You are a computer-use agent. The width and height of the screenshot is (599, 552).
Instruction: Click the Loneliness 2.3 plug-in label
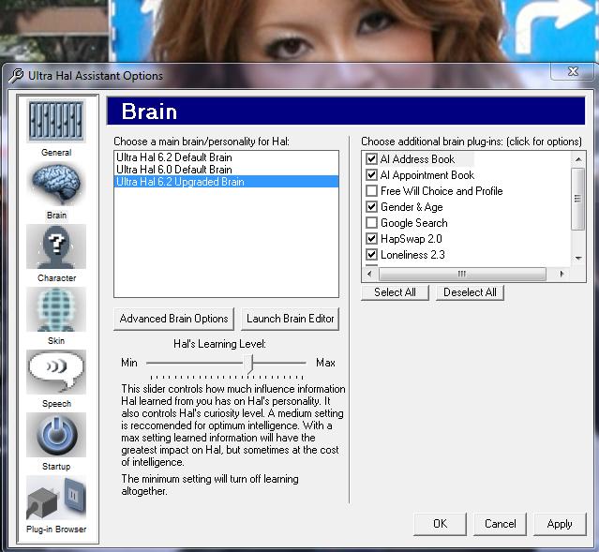point(413,255)
